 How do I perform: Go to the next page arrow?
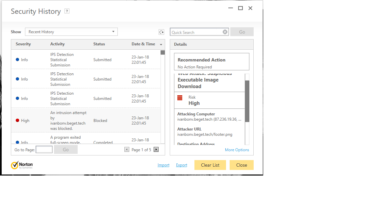(x=156, y=150)
